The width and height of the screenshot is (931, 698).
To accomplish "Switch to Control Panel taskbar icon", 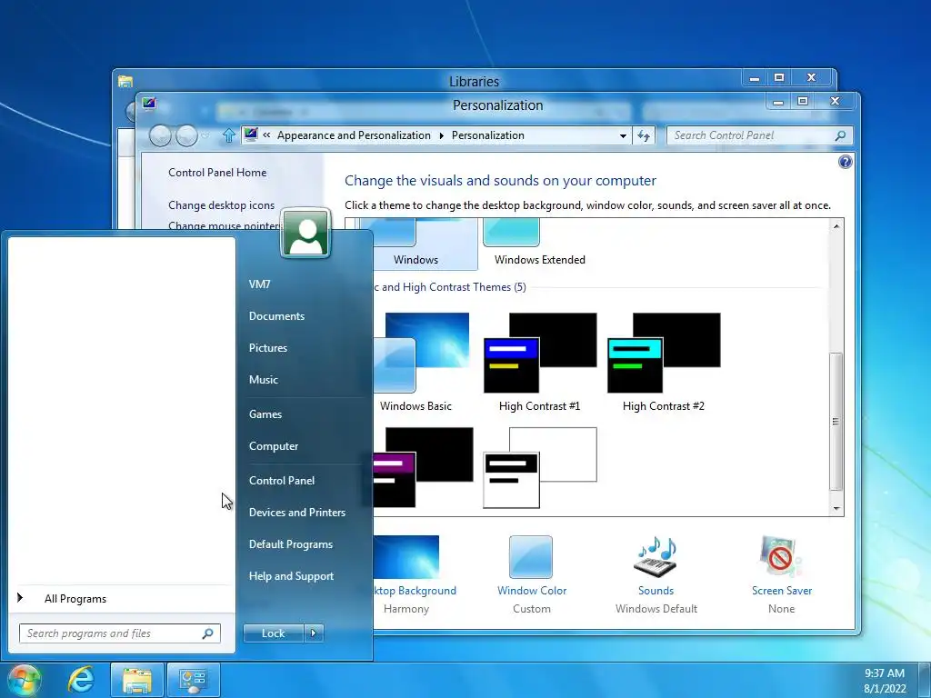I will pyautogui.click(x=193, y=680).
